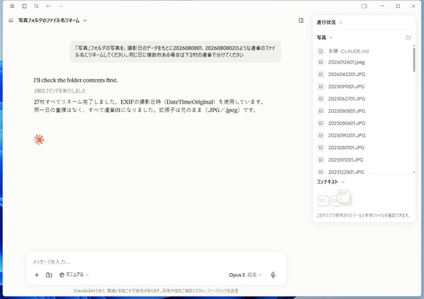Add attachment with the plus icon
This screenshot has width=424, height=299.
pyautogui.click(x=37, y=275)
